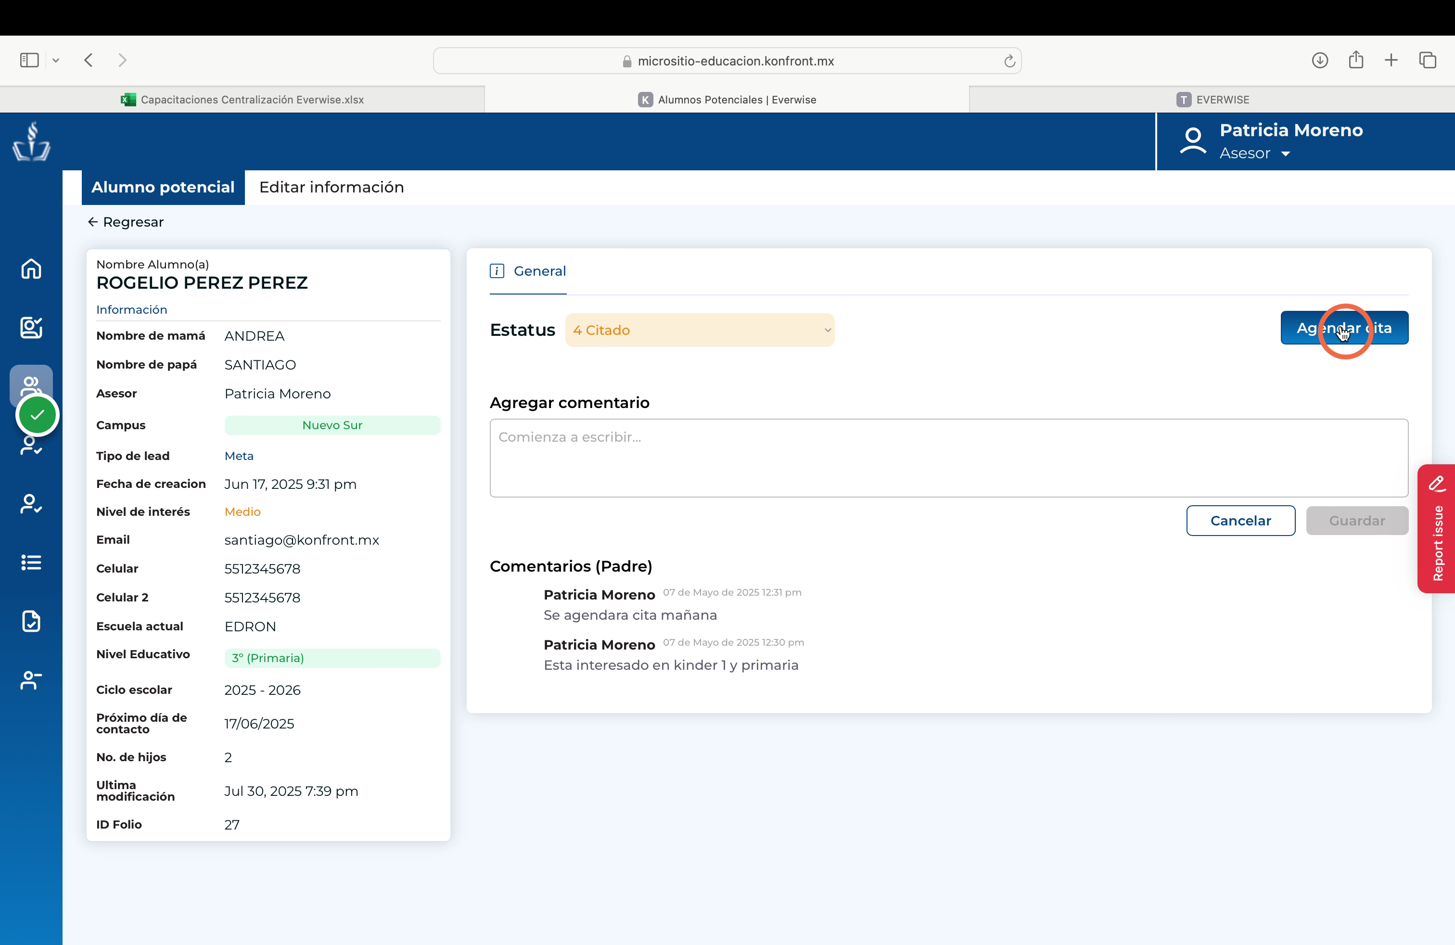Reload the page using refresh icon

point(1009,61)
